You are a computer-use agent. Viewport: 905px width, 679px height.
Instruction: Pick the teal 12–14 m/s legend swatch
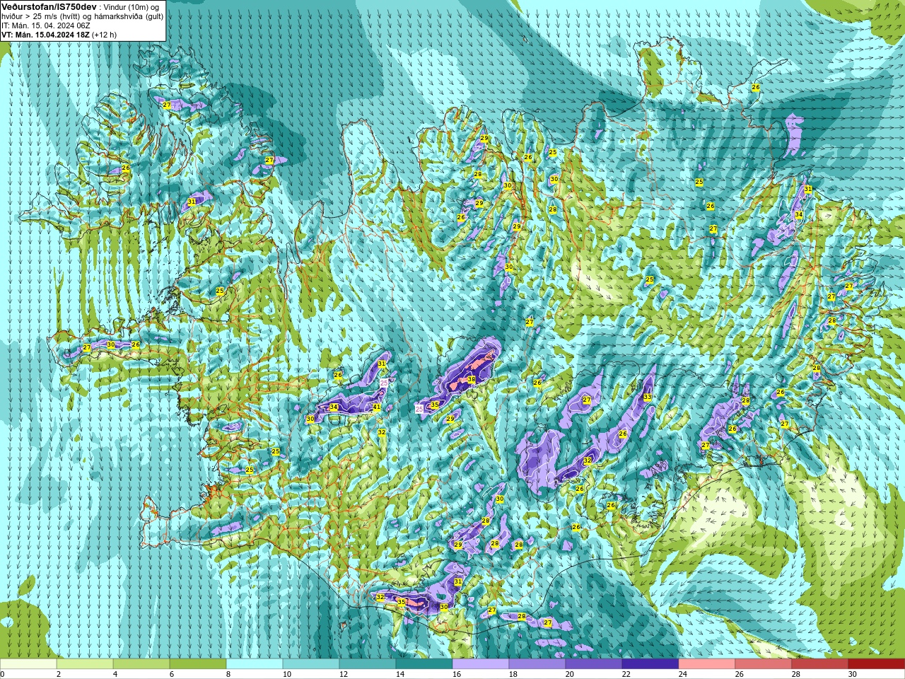click(368, 664)
